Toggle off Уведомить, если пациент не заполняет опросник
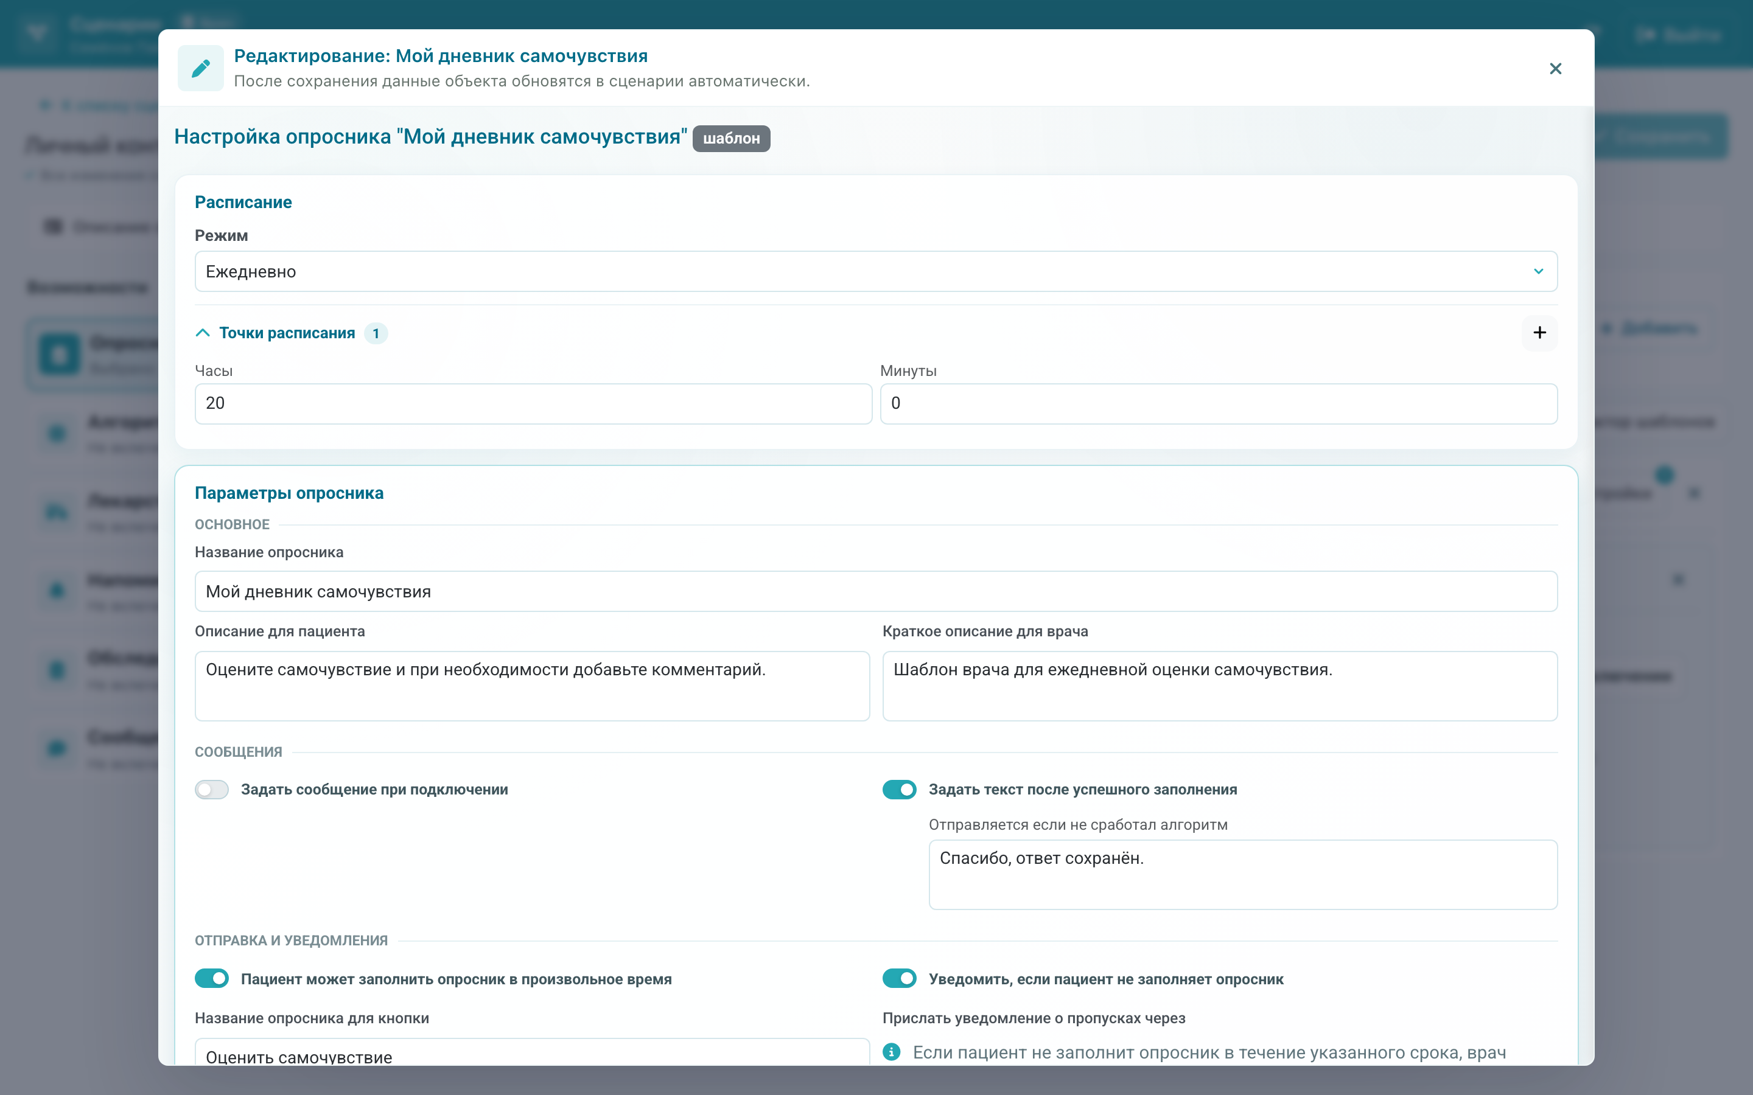 [x=900, y=979]
